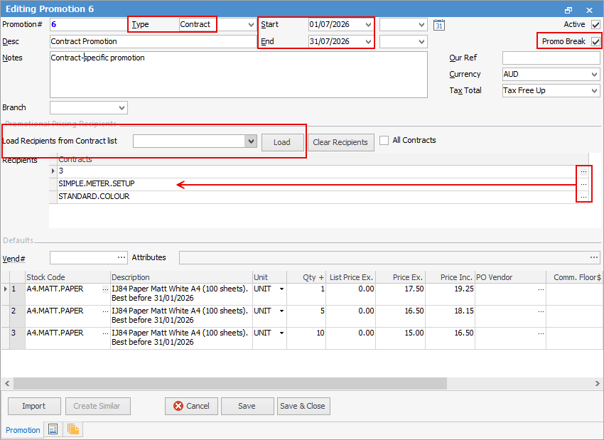Open the calendar date picker icon
Image resolution: width=604 pixels, height=440 pixels.
coord(438,25)
